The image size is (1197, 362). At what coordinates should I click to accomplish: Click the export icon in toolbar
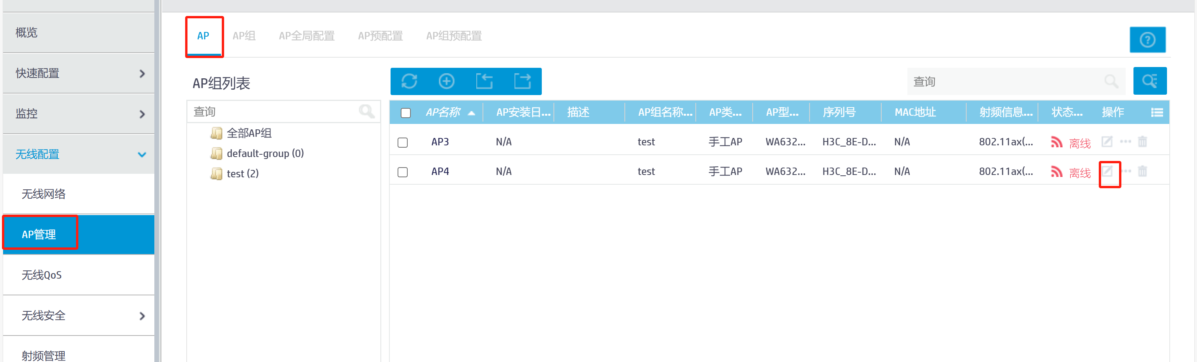point(522,81)
